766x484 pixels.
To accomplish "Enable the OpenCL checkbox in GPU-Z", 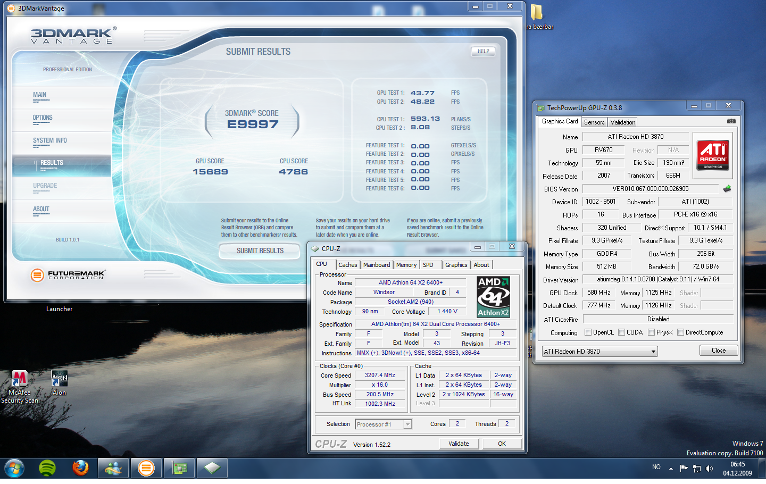I will coord(588,332).
